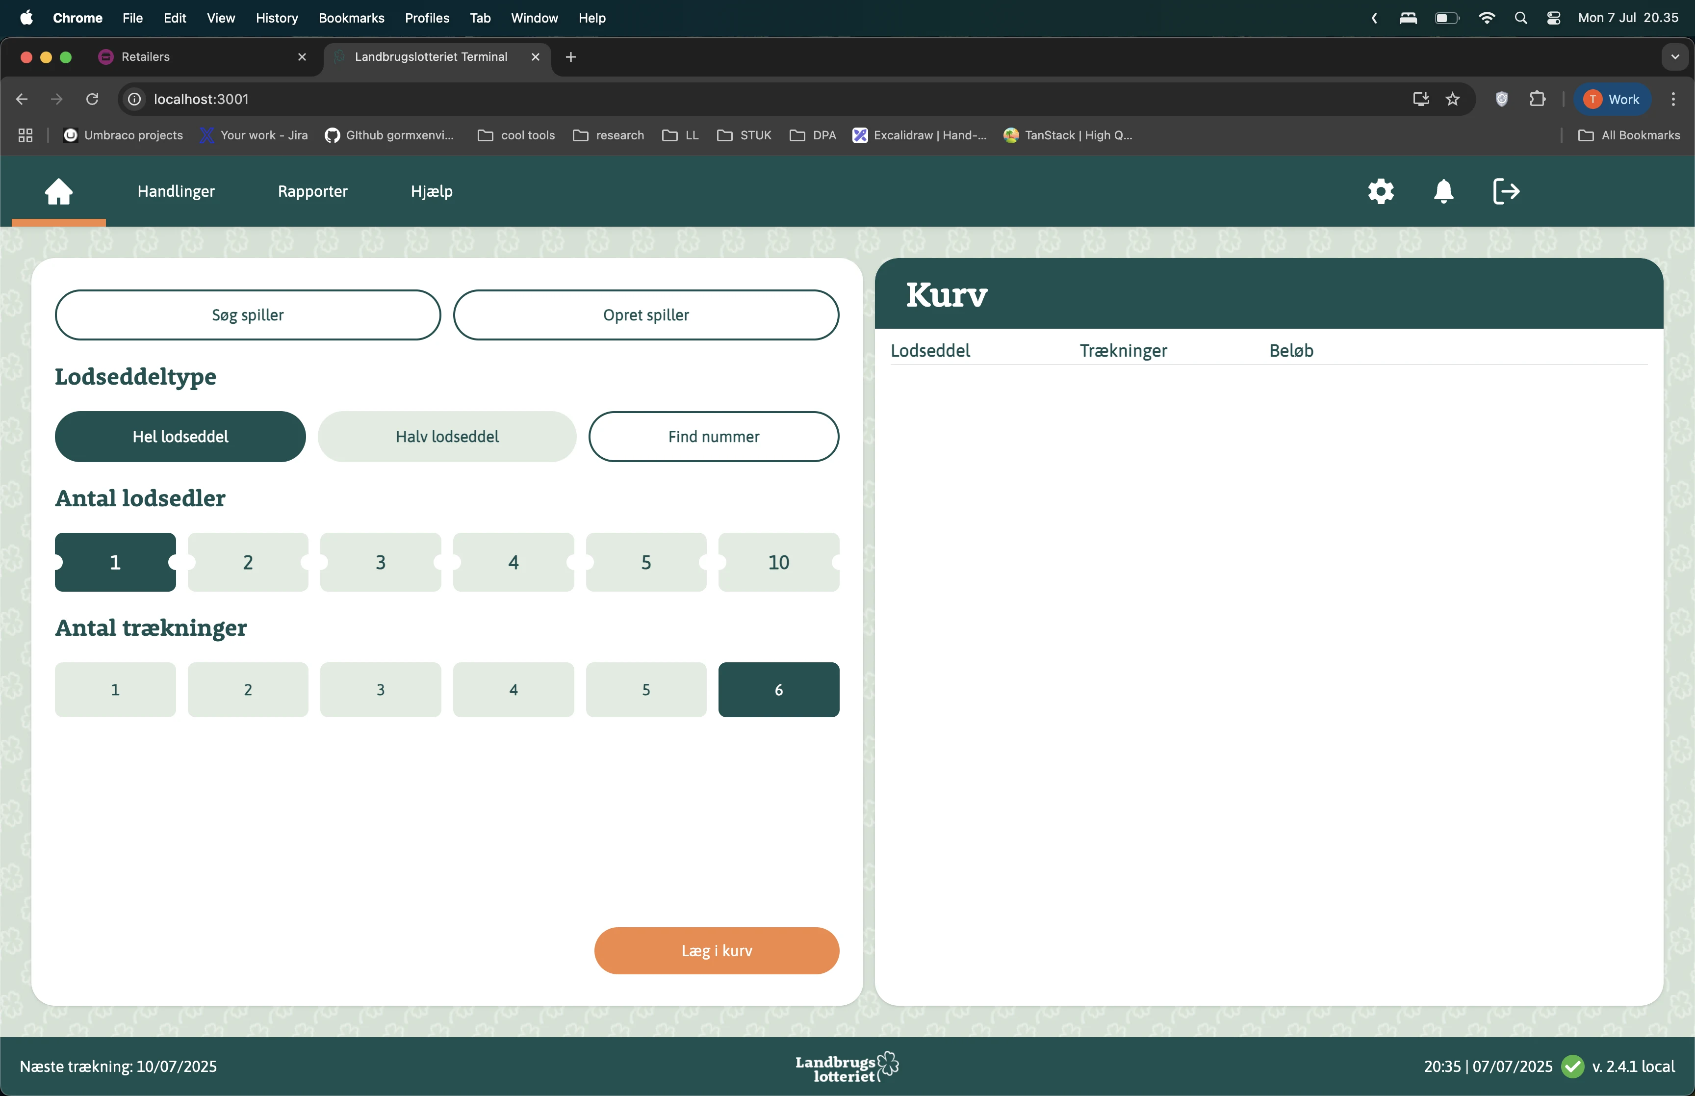Click the reload page icon

93,99
